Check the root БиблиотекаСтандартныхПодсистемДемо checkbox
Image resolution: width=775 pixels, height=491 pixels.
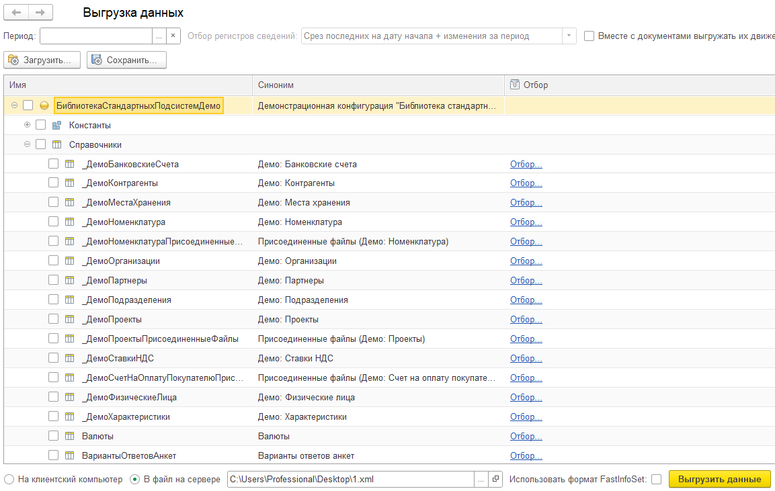28,105
